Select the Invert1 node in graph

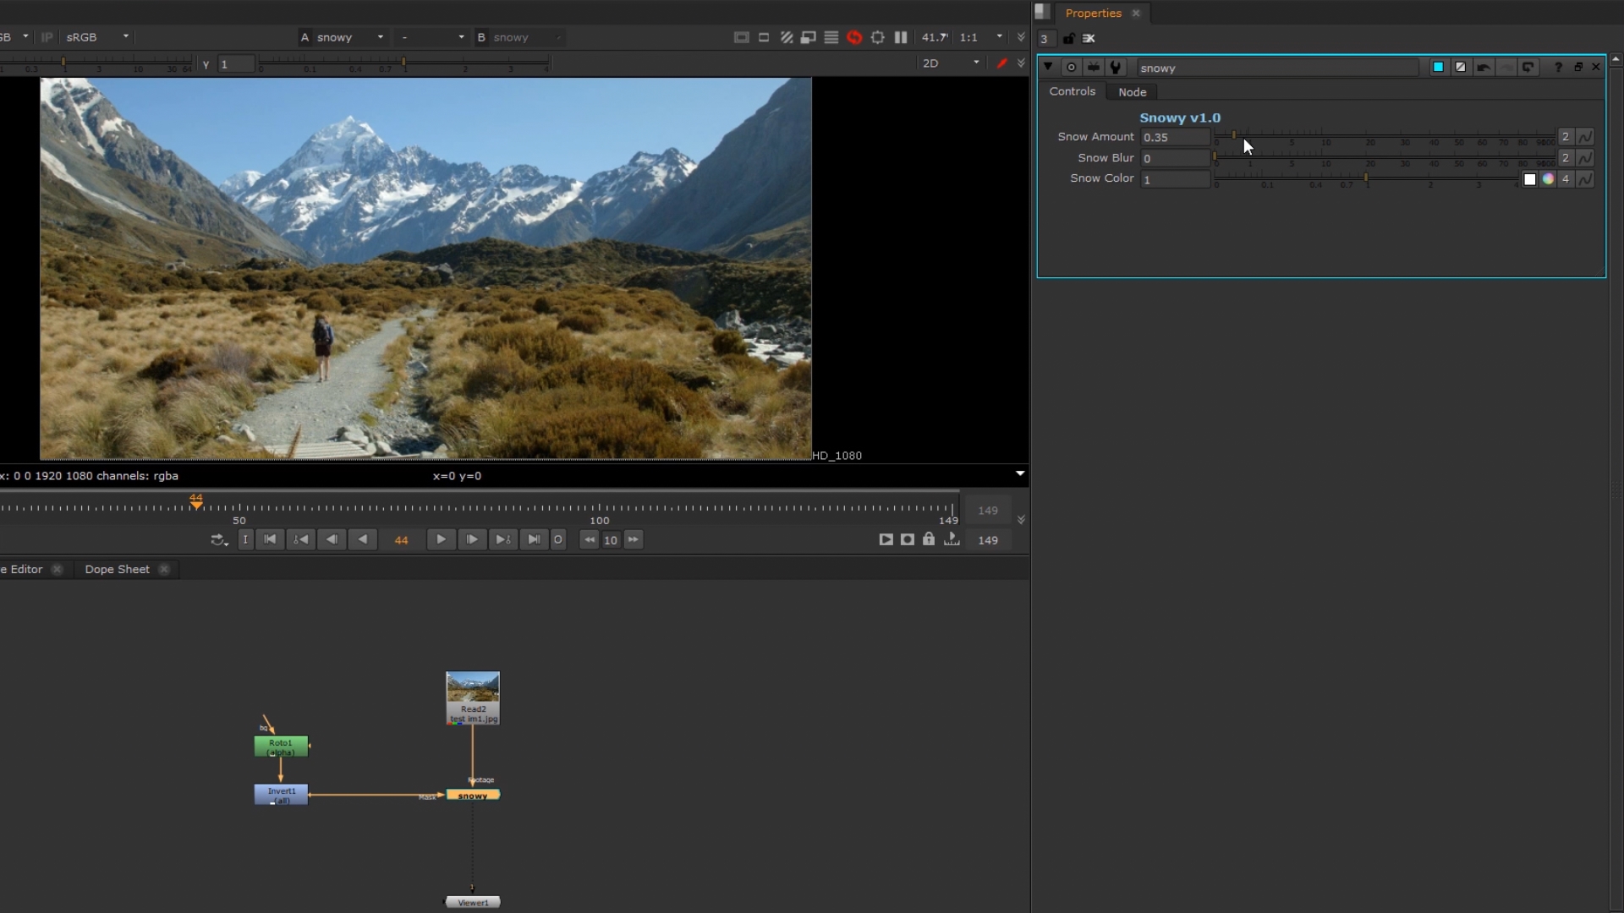(x=281, y=795)
